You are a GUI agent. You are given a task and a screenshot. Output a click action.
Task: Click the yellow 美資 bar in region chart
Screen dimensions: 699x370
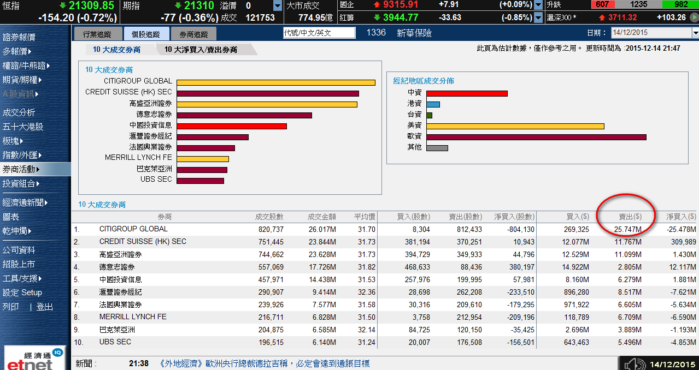click(515, 126)
